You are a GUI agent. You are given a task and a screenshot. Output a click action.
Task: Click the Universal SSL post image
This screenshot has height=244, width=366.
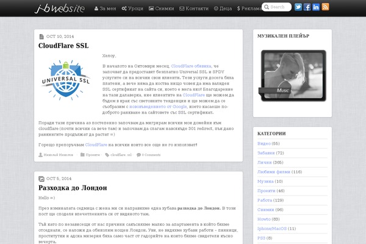pyautogui.click(x=66, y=80)
